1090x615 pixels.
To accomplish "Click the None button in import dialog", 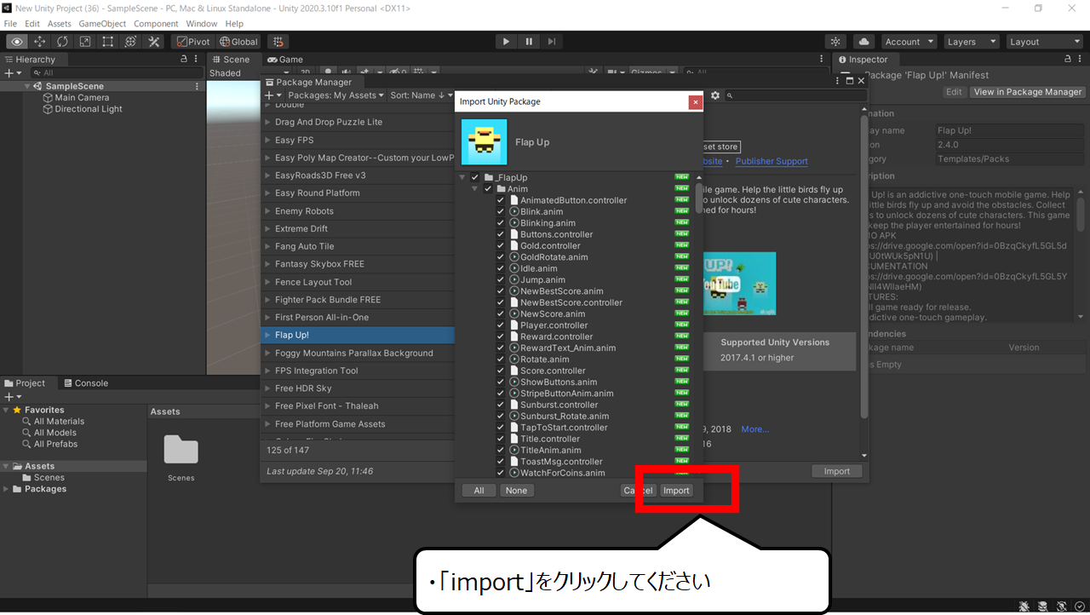I will click(x=516, y=491).
